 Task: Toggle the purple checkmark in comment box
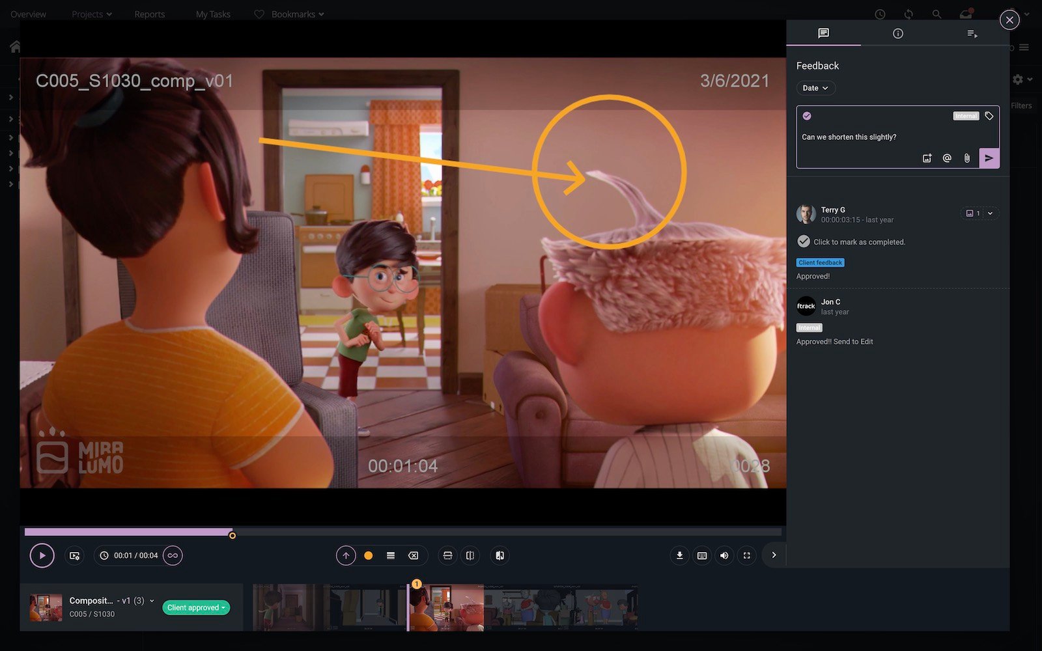pyautogui.click(x=807, y=116)
